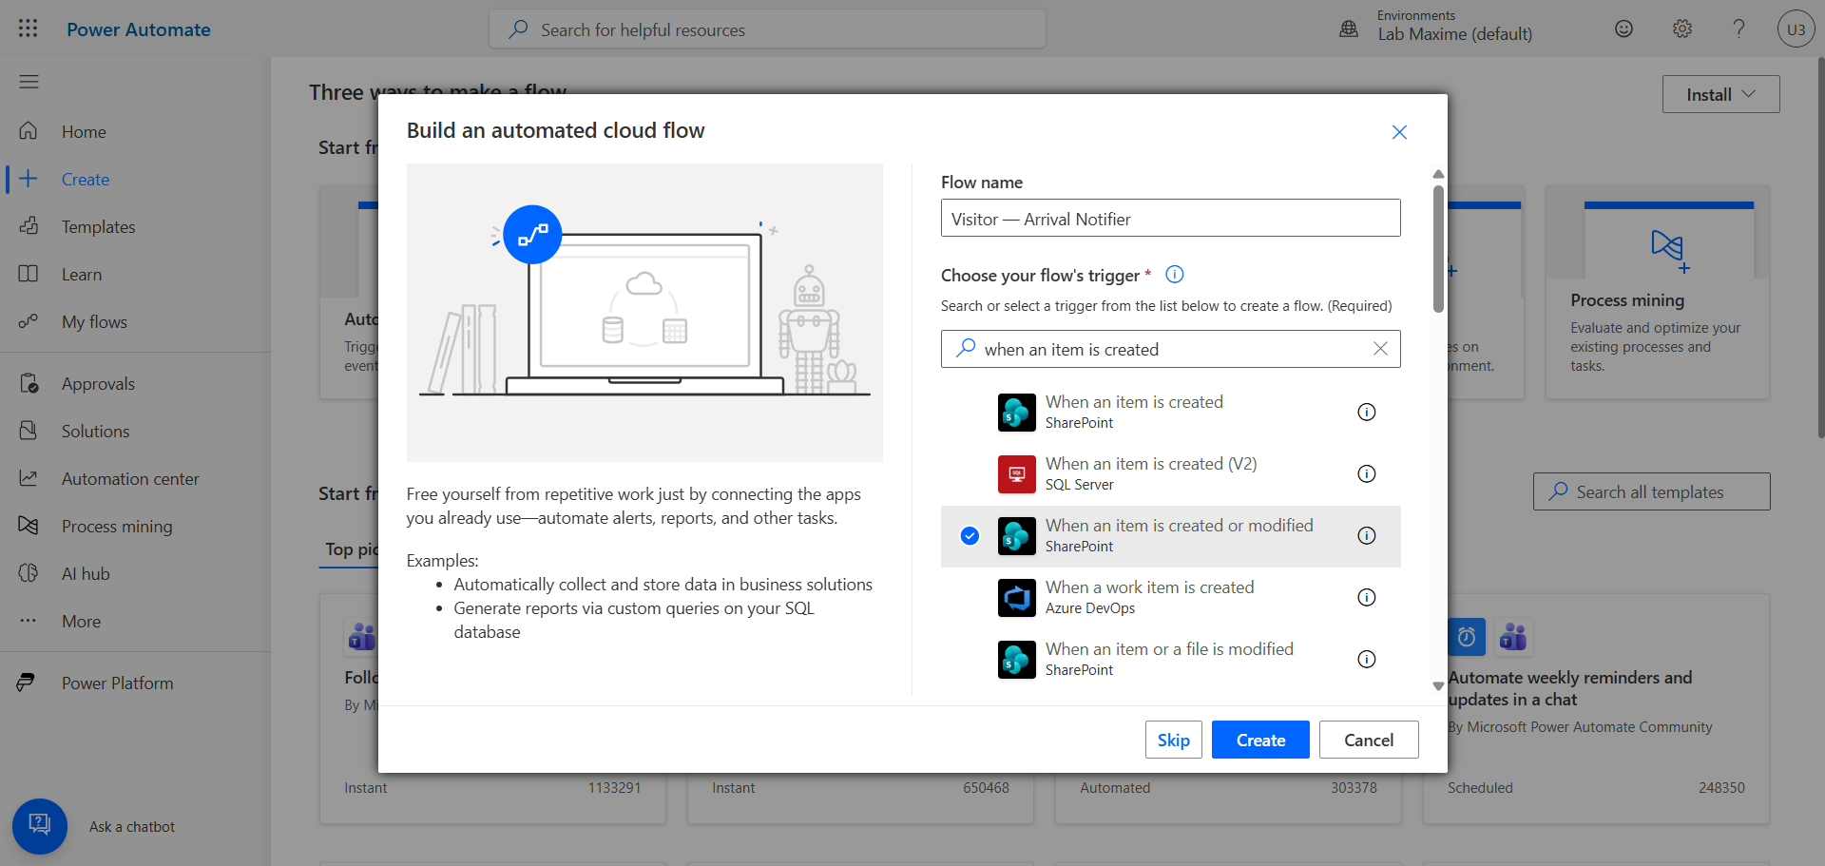This screenshot has width=1825, height=866.
Task: Click the SQL Server connector icon
Action: pyautogui.click(x=1017, y=474)
